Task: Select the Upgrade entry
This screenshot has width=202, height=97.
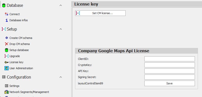Action: pos(15,56)
